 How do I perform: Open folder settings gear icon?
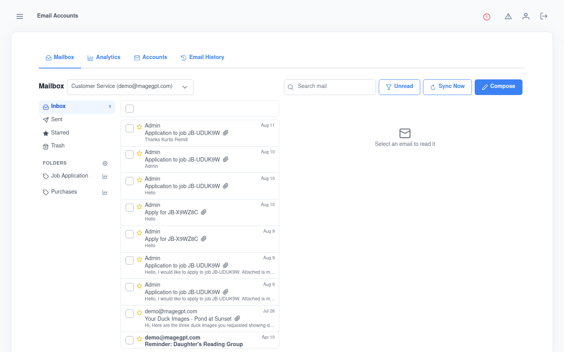(105, 163)
